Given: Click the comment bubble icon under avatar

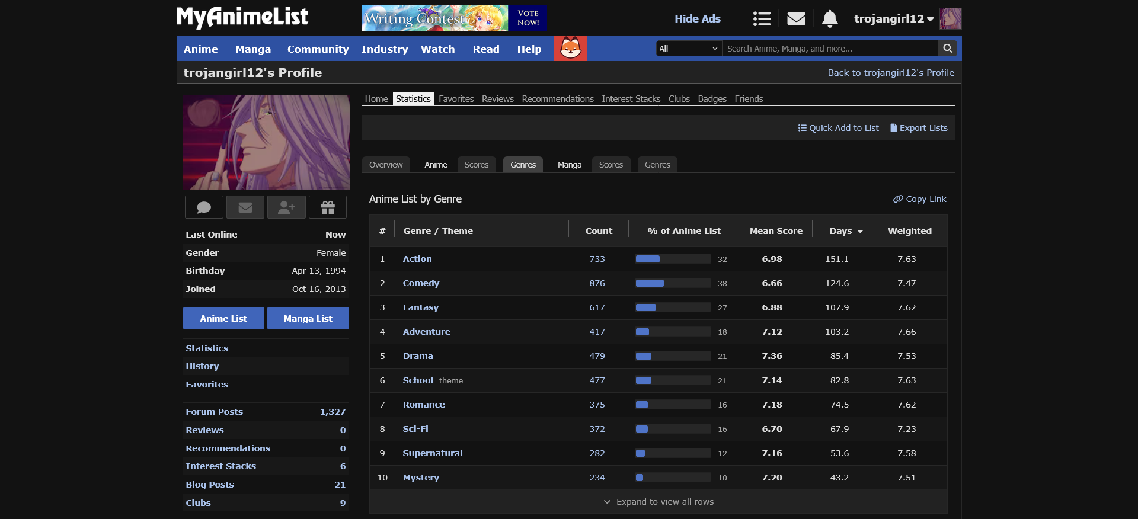Looking at the screenshot, I should pyautogui.click(x=204, y=207).
